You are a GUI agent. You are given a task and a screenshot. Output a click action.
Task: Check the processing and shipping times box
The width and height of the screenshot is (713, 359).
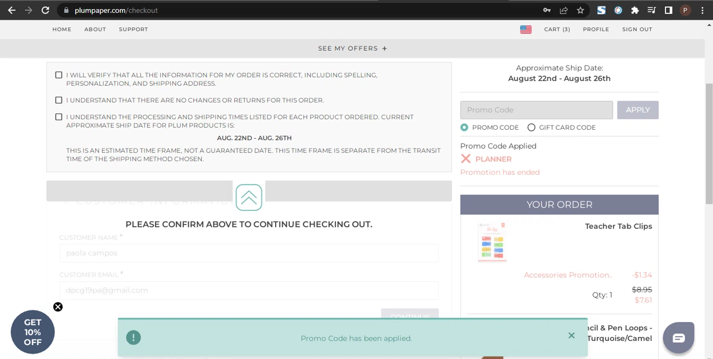[x=59, y=117]
